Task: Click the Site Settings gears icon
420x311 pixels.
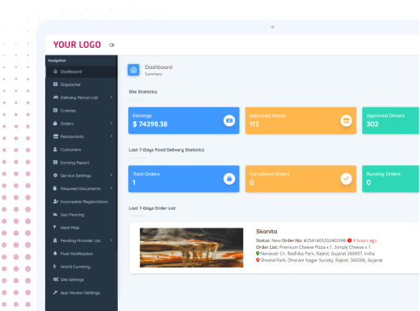Action: pos(55,279)
